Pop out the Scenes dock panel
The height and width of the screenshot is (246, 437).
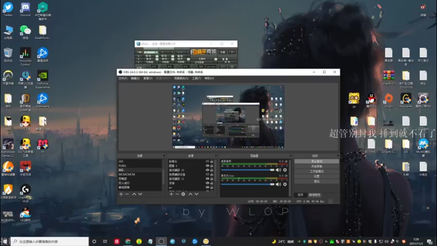coord(164,156)
